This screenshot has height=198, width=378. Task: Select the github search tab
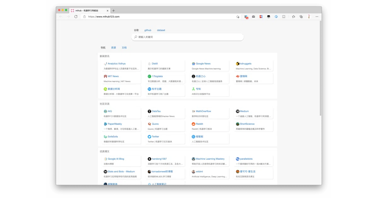pos(148,30)
